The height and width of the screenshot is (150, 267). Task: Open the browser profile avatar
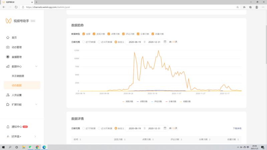tap(257, 7)
